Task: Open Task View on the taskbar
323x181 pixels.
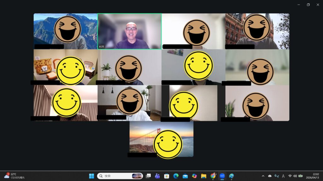Action: pos(148,176)
